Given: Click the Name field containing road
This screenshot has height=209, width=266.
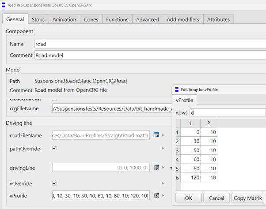Looking at the screenshot, I should click(x=150, y=44).
